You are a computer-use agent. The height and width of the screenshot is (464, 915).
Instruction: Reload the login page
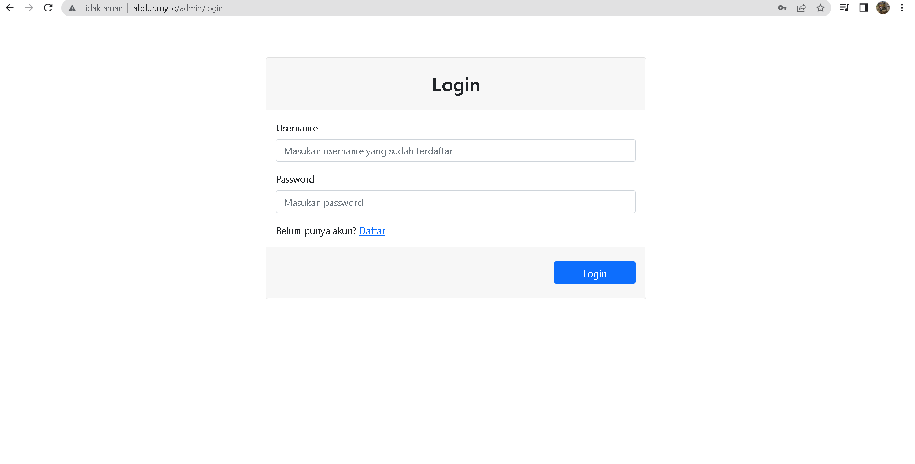tap(48, 8)
